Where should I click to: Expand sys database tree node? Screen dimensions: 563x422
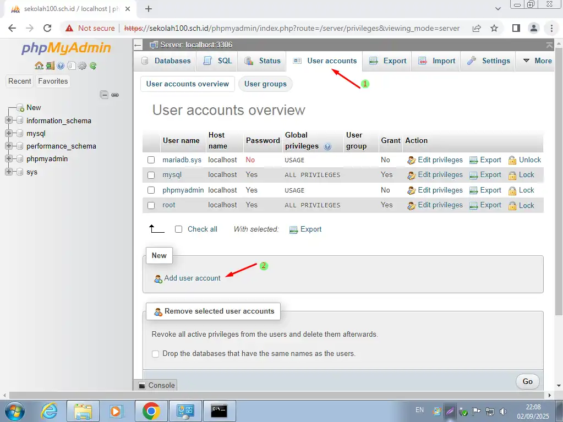pyautogui.click(x=9, y=172)
